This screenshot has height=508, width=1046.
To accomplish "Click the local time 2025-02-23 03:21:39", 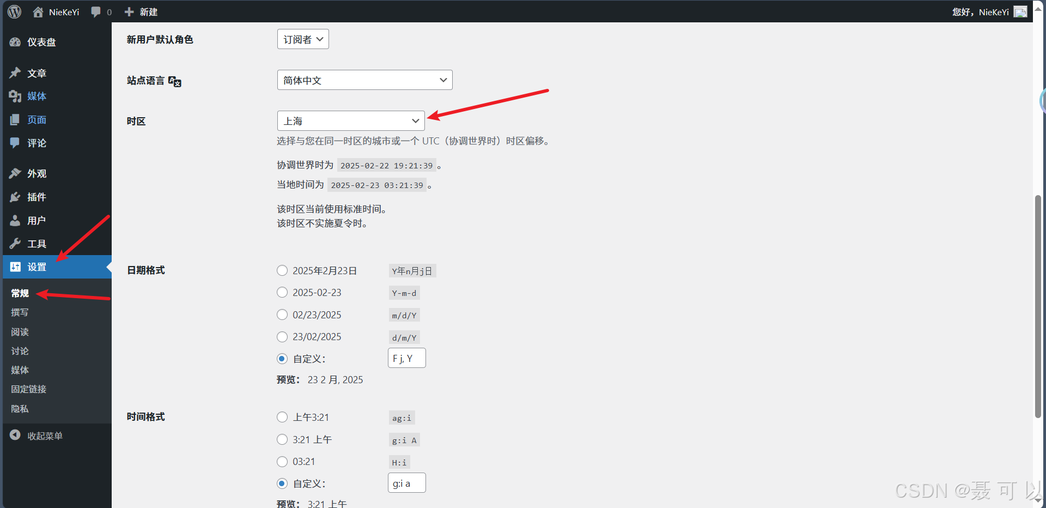I will click(x=377, y=185).
